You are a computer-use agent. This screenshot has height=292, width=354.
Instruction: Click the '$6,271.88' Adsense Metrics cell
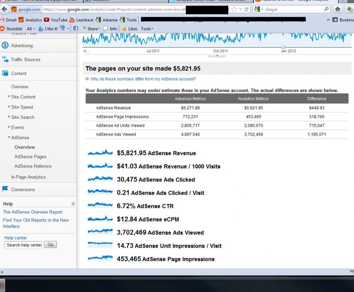tap(190, 108)
